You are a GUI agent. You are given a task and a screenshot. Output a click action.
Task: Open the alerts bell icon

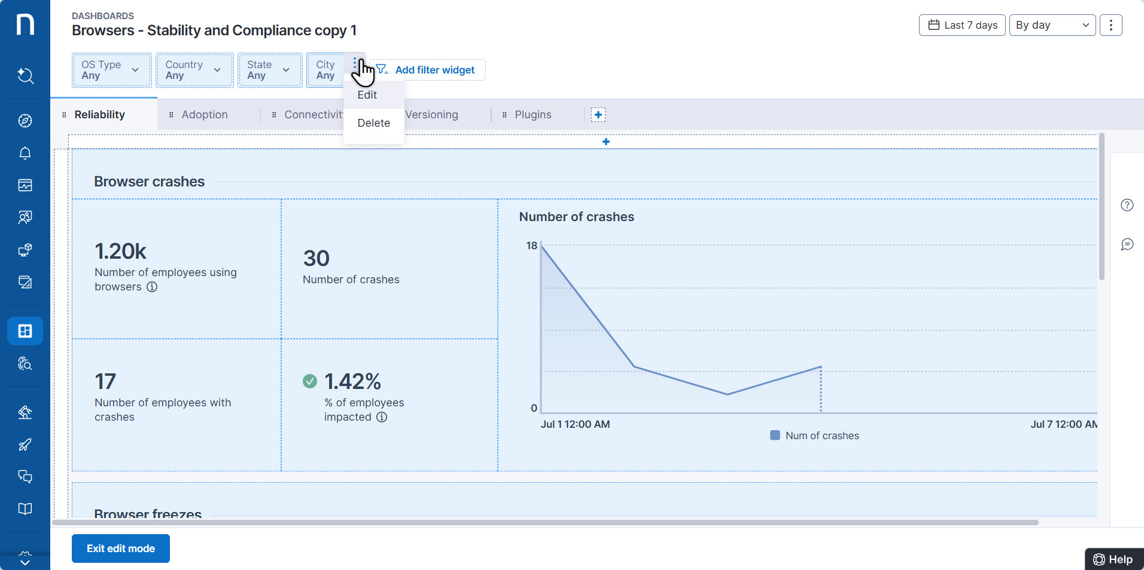pos(25,154)
